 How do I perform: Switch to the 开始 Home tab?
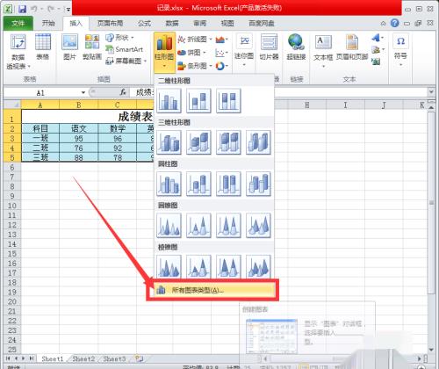pyautogui.click(x=48, y=23)
